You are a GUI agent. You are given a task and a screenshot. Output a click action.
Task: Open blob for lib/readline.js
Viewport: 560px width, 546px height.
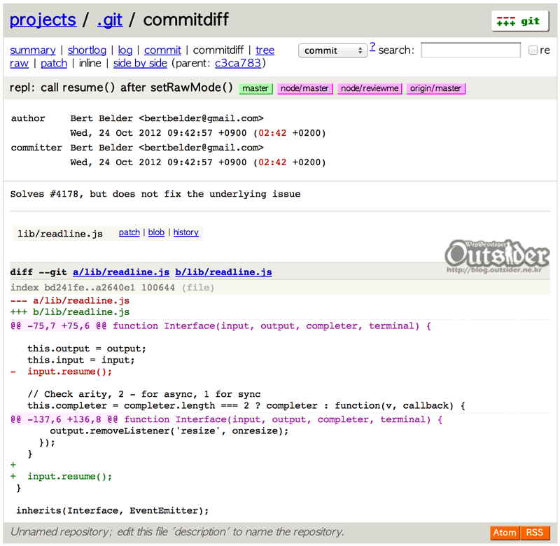coord(156,232)
